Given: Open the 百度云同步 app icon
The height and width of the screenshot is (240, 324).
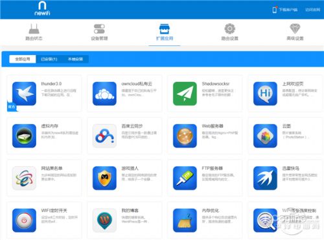Looking at the screenshot, I should point(104,136).
